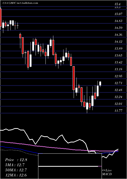The height and width of the screenshot is (179, 127).
Task: Click the 13.89 price axis label
Action: pos(119,49)
